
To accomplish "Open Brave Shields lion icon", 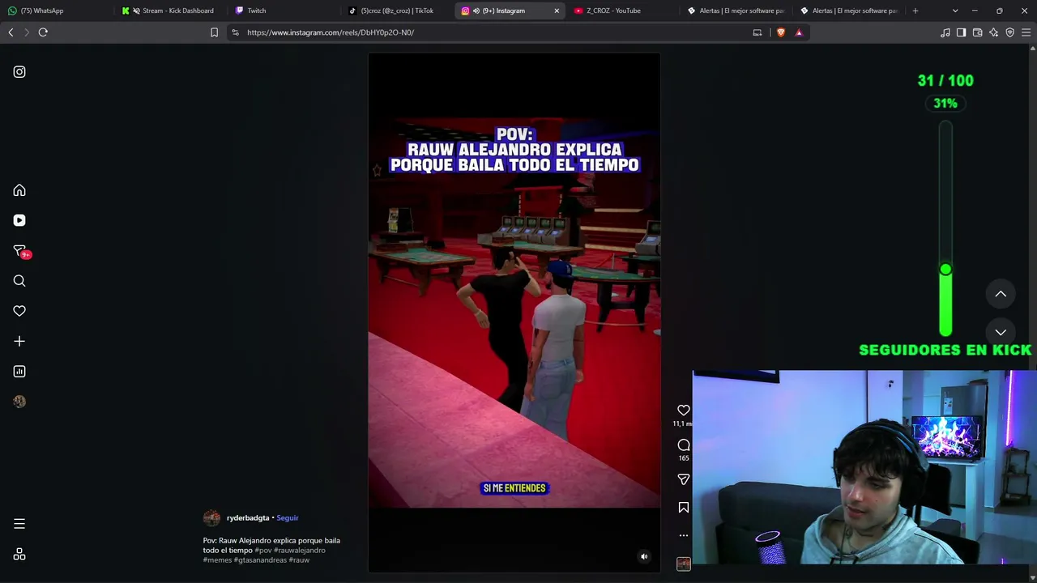I will [781, 32].
